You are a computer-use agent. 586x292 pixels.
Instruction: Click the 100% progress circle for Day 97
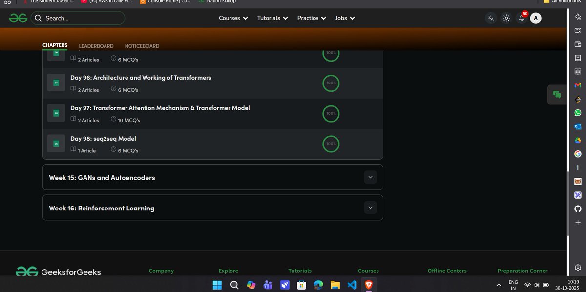[x=331, y=113]
